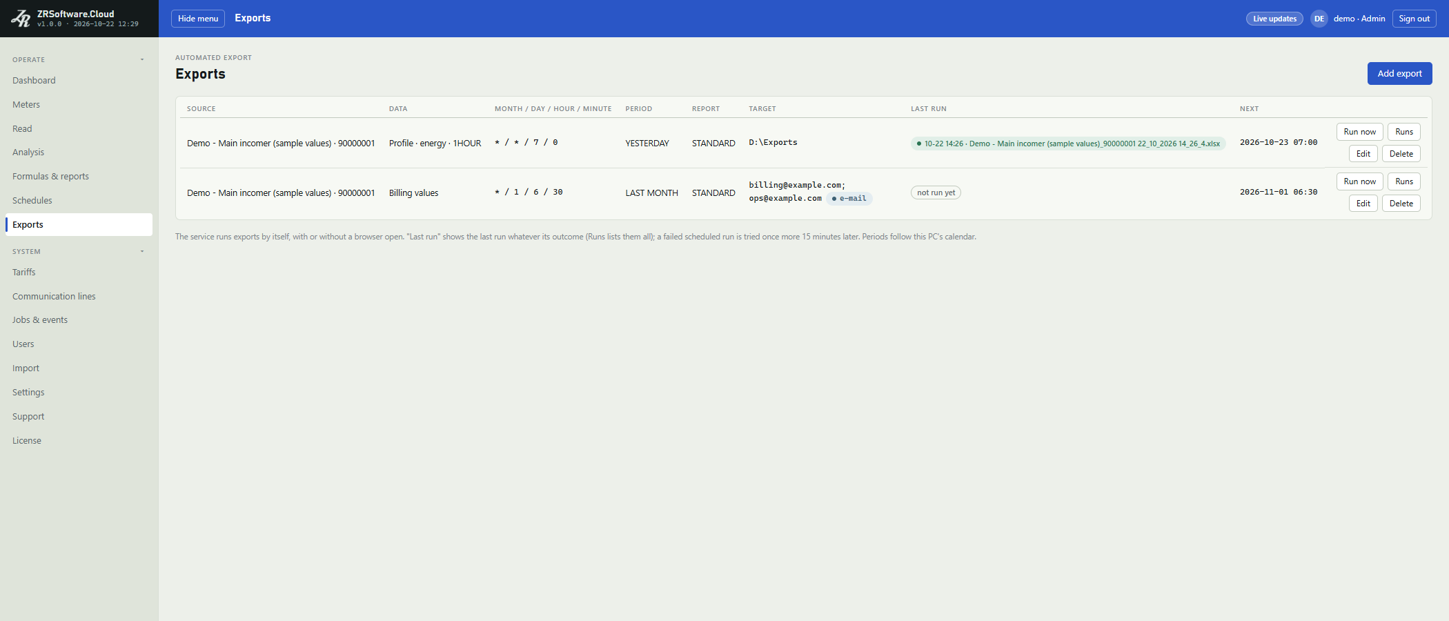Delete the Billing values export
The width and height of the screenshot is (1449, 621).
[x=1401, y=204]
